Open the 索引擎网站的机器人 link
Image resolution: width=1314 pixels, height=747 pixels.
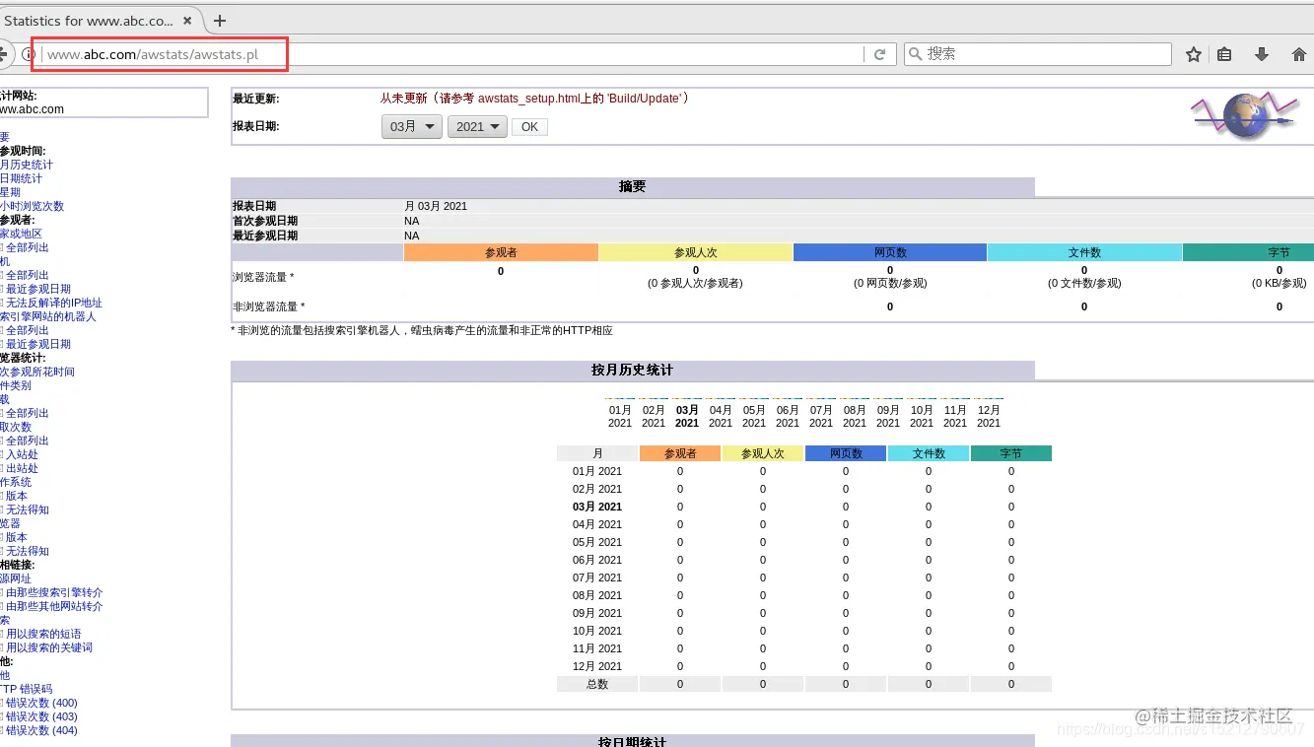coord(48,316)
